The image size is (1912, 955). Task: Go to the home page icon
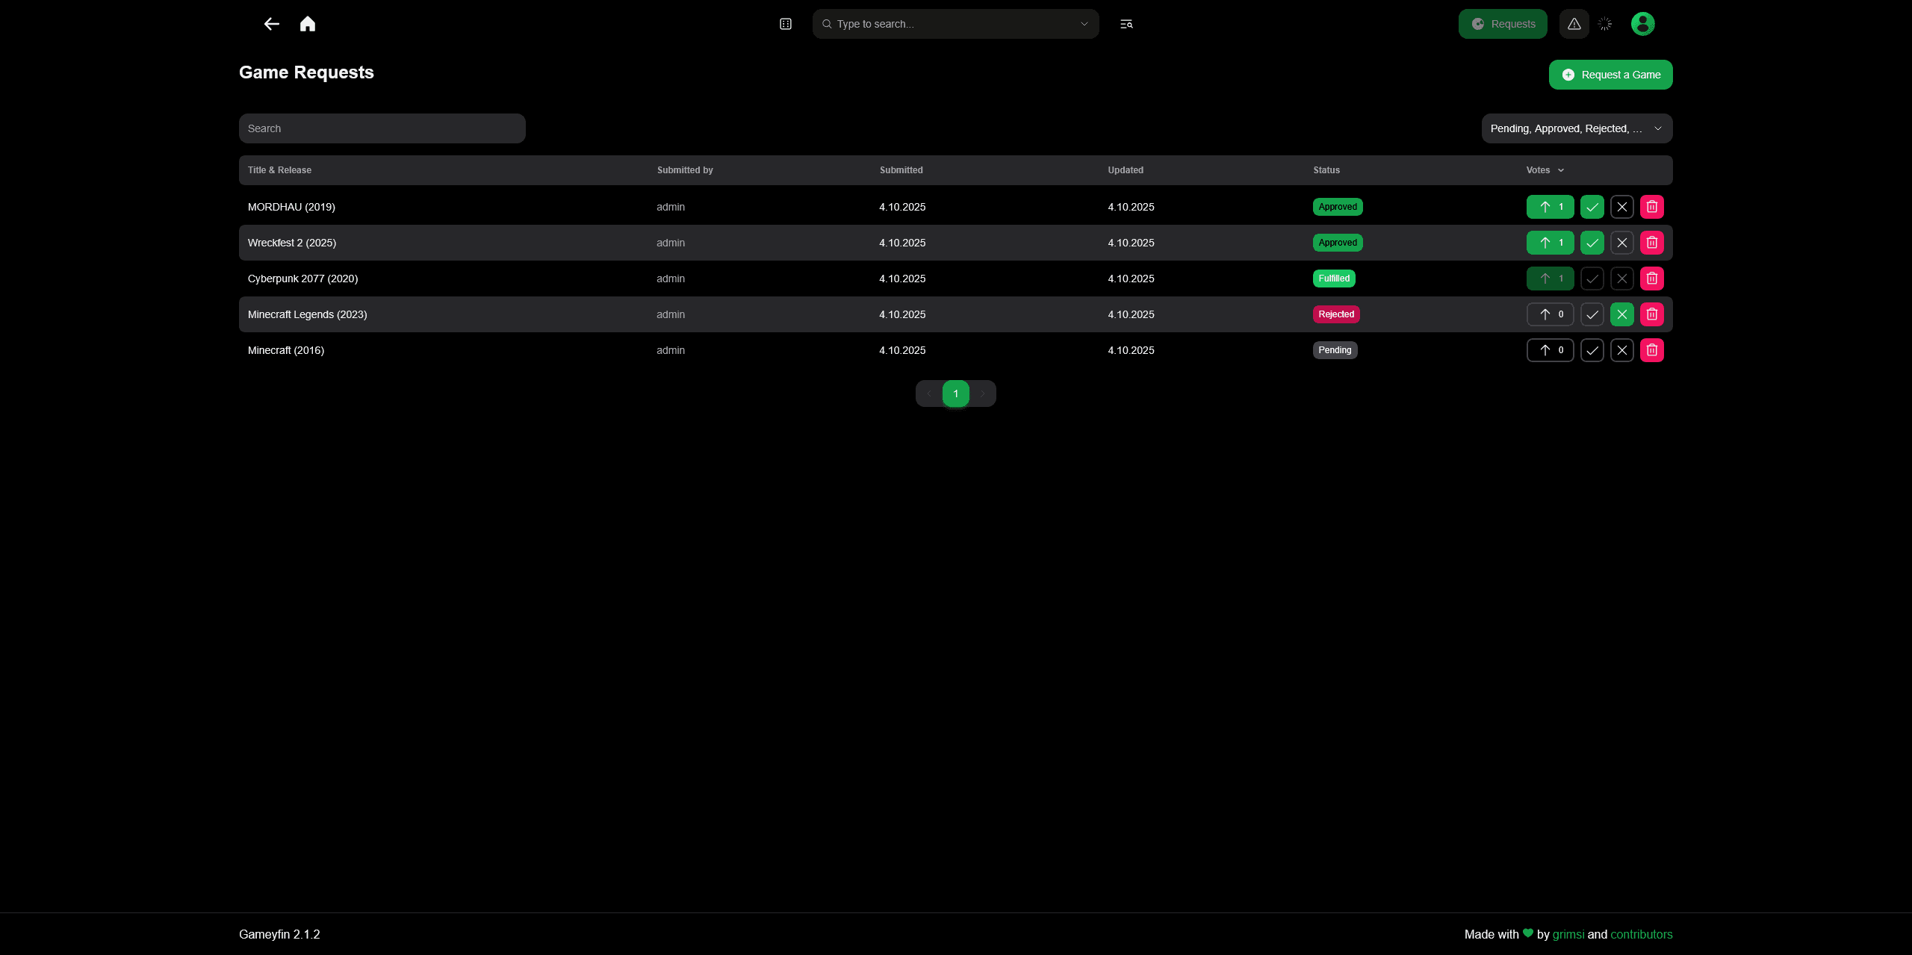coord(308,24)
